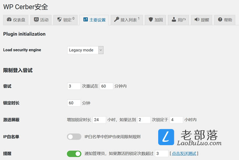The image size is (239, 160).
Task: Click the 锁定时长 minutes input field
Action: pos(74,103)
